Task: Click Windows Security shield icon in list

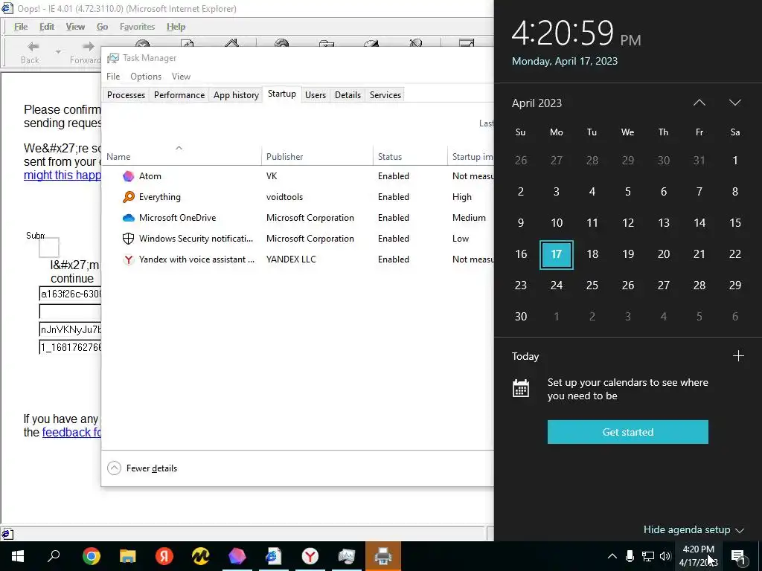Action: click(x=128, y=239)
